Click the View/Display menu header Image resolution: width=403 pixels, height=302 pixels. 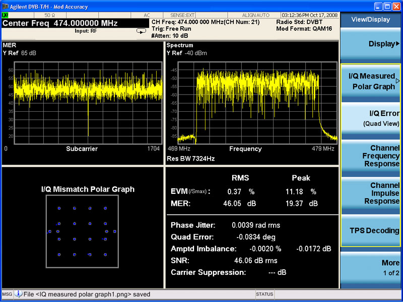pos(371,20)
